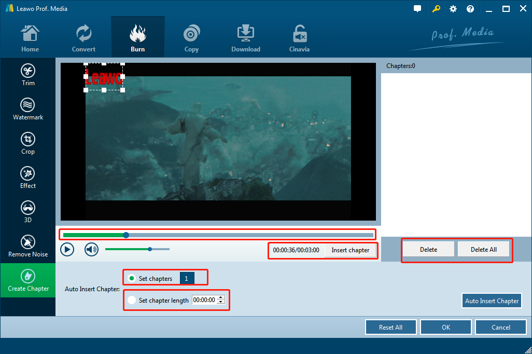532x354 pixels.
Task: Open the Crop editing panel
Action: click(x=28, y=144)
